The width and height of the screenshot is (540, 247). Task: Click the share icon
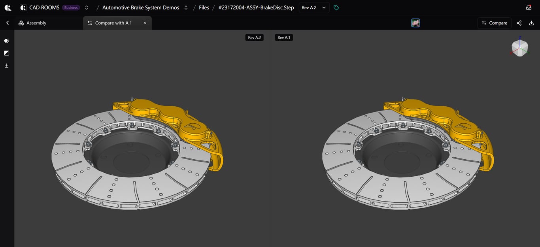point(519,23)
